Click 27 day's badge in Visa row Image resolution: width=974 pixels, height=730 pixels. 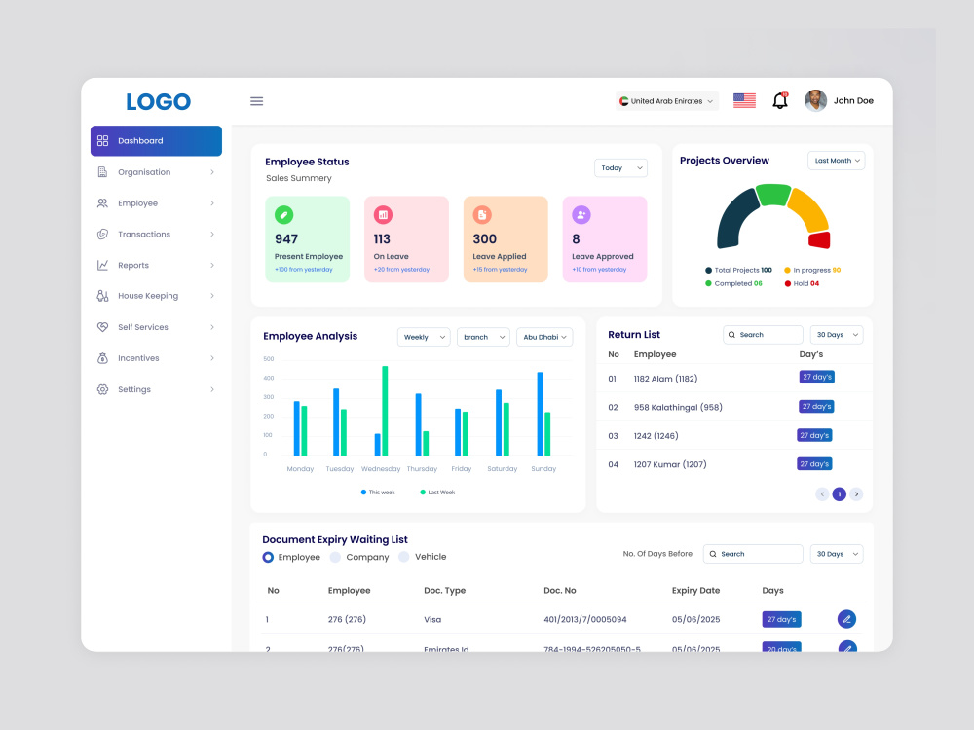[781, 619]
